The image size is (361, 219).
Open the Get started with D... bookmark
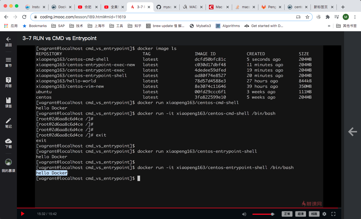coord(263,26)
